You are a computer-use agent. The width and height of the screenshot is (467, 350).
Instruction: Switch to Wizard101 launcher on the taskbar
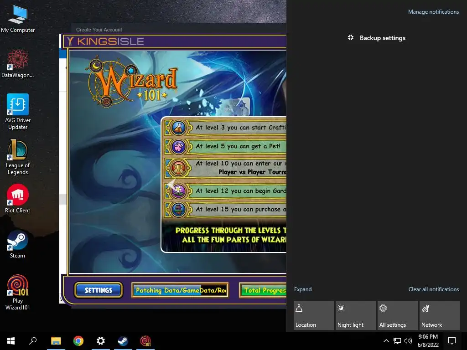tap(145, 341)
